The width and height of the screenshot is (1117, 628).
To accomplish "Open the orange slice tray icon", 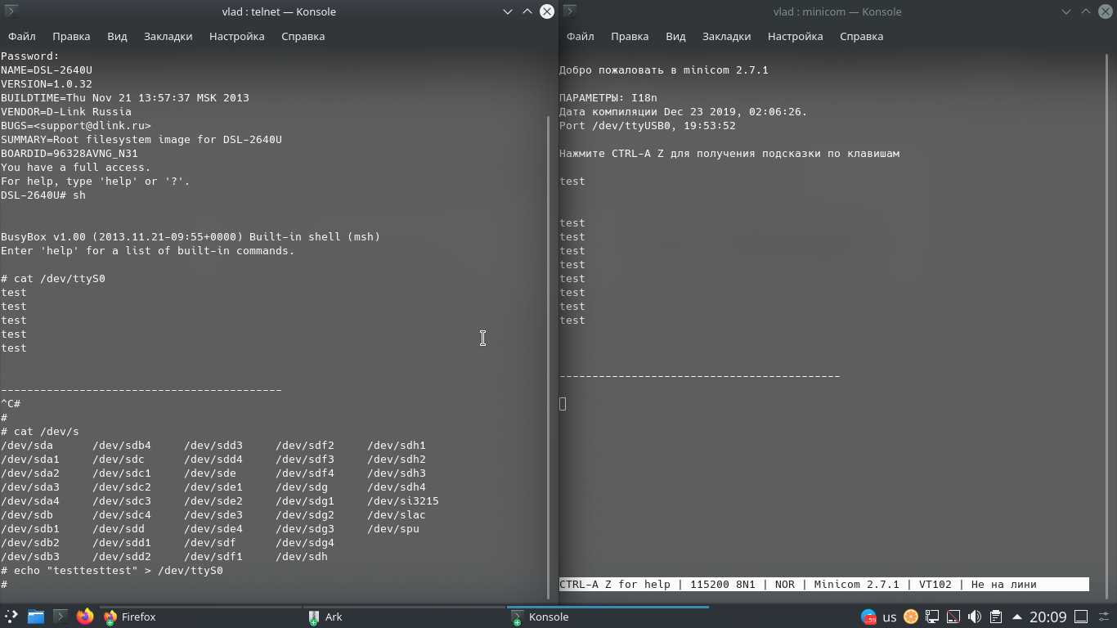I will click(910, 617).
